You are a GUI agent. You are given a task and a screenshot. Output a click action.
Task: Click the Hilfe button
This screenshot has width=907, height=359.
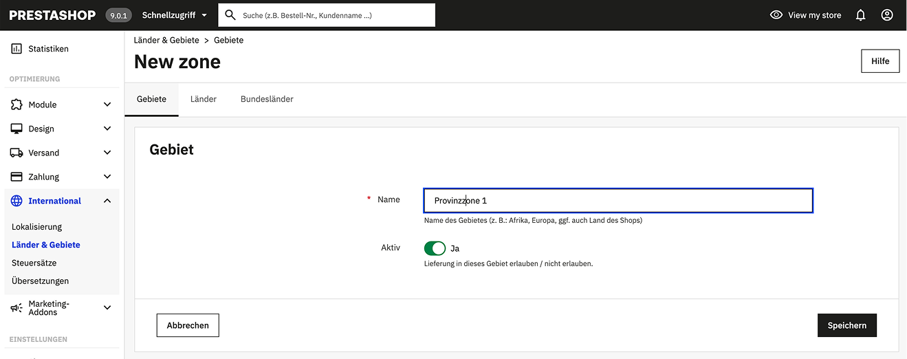pyautogui.click(x=880, y=61)
